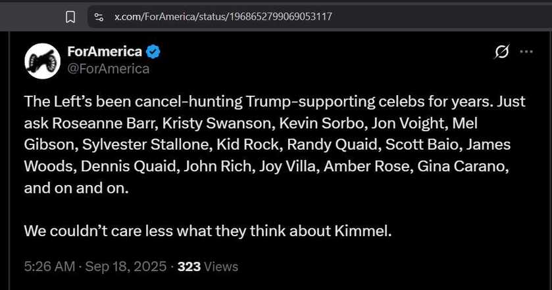Click 'Sylvester Stallone' in the post text
This screenshot has height=290, width=552.
pyautogui.click(x=147, y=144)
